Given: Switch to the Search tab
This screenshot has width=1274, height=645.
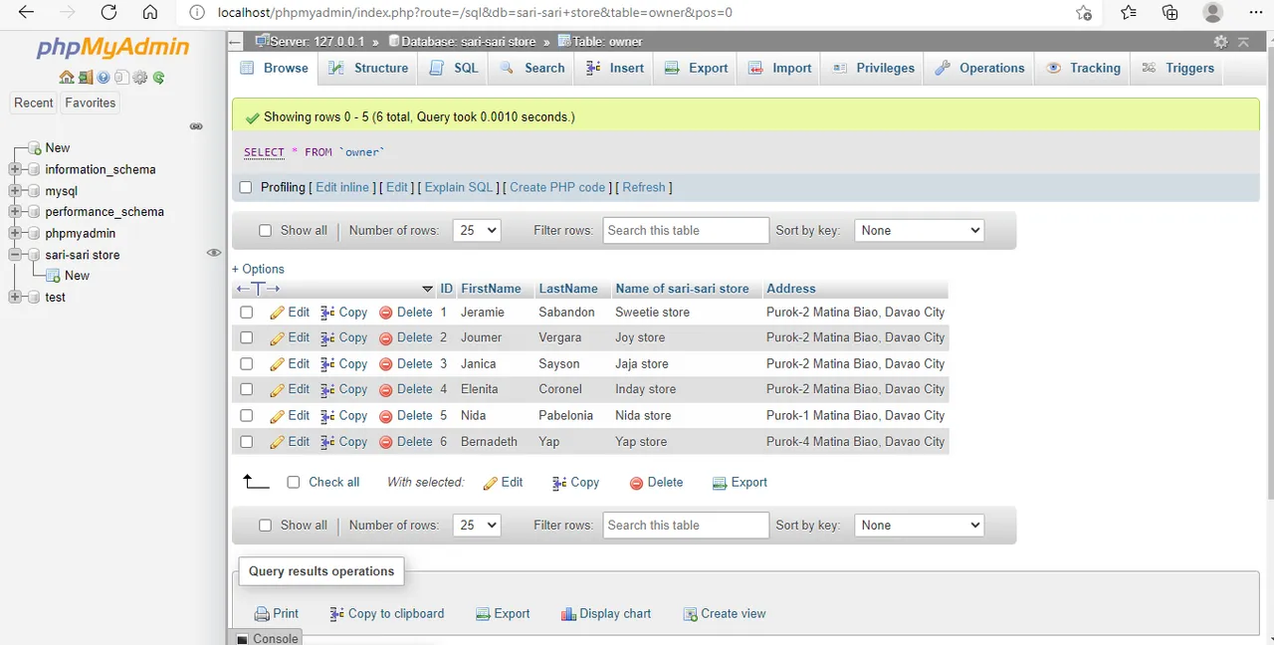Looking at the screenshot, I should [x=531, y=68].
